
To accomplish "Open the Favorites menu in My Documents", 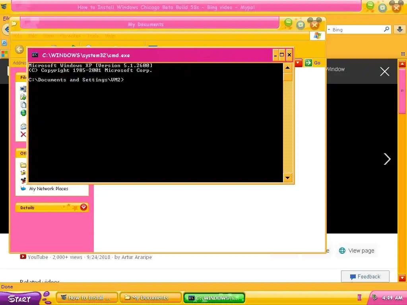I will 70,35.
